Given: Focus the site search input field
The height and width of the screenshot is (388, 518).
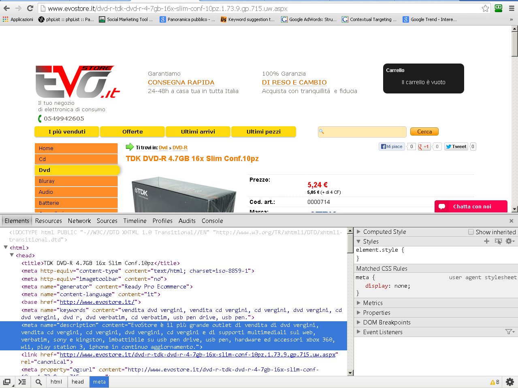Looking at the screenshot, I should pos(362,131).
